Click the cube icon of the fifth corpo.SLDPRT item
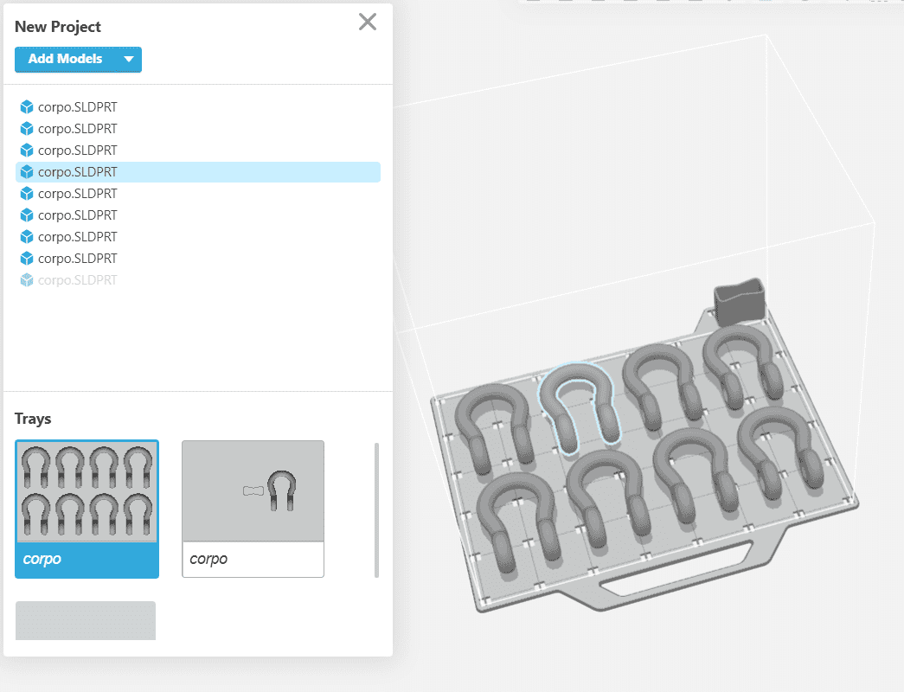 (25, 193)
